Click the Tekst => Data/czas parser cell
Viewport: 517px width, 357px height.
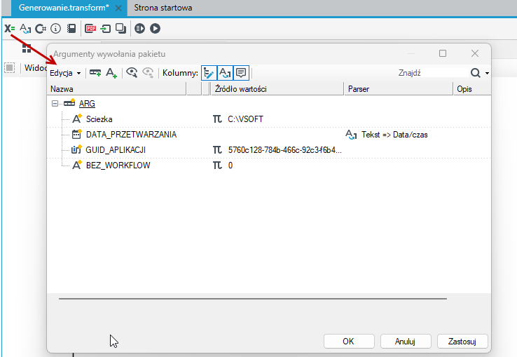394,135
